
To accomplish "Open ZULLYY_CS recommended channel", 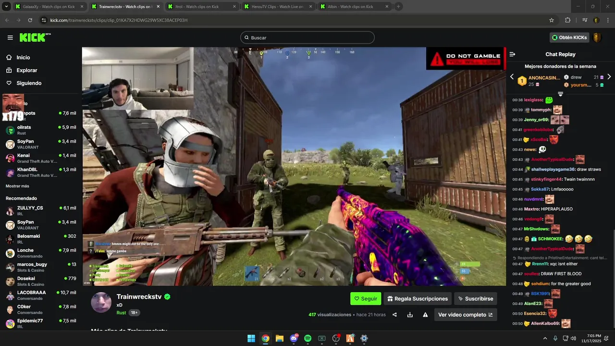I will tap(41, 210).
